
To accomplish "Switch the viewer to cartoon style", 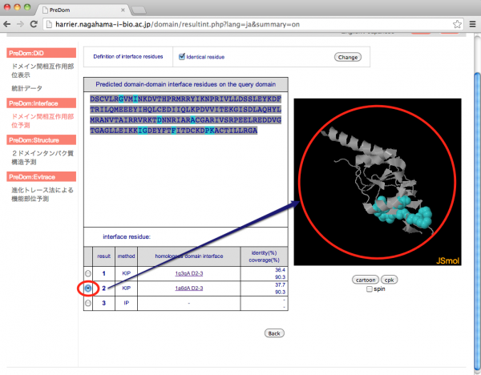I will pos(366,280).
